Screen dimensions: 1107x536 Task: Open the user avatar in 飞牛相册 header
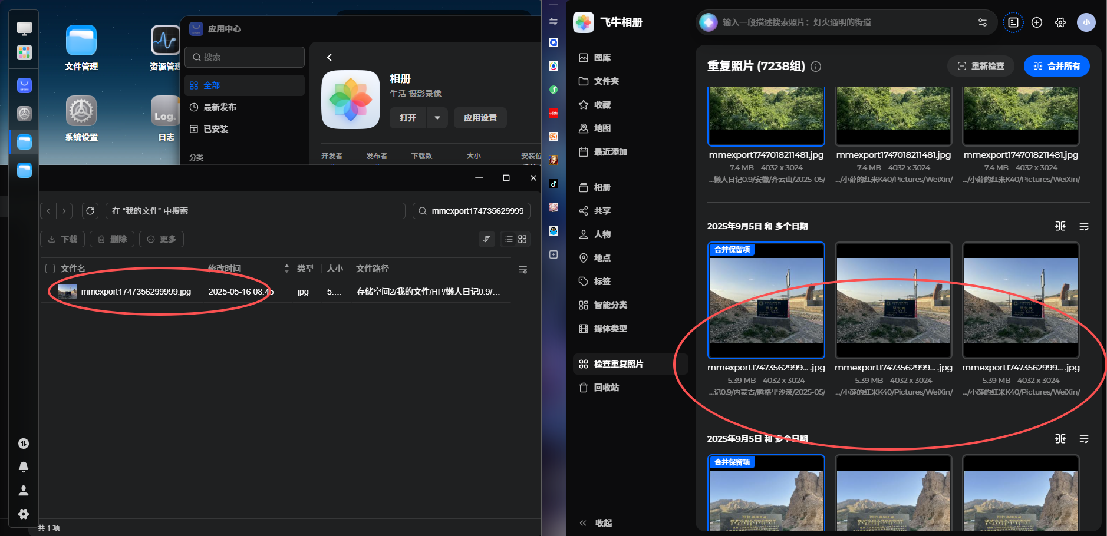[x=1086, y=22]
